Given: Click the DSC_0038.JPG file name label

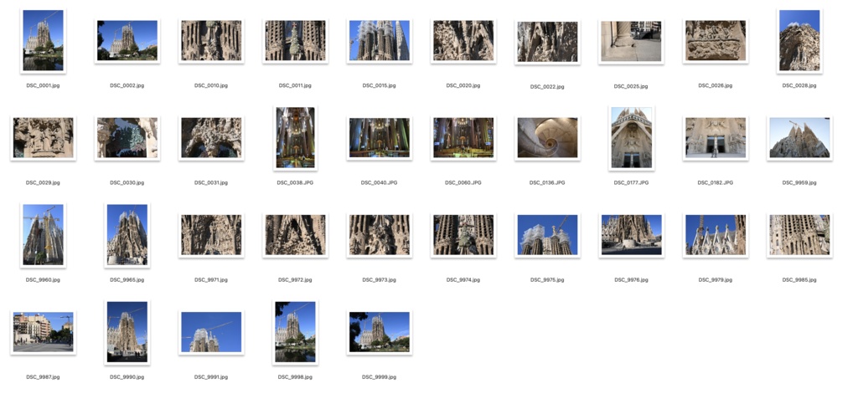Looking at the screenshot, I should 295,183.
